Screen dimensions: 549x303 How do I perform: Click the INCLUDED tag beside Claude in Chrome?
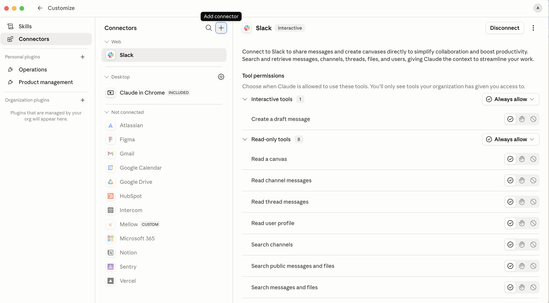pyautogui.click(x=179, y=93)
